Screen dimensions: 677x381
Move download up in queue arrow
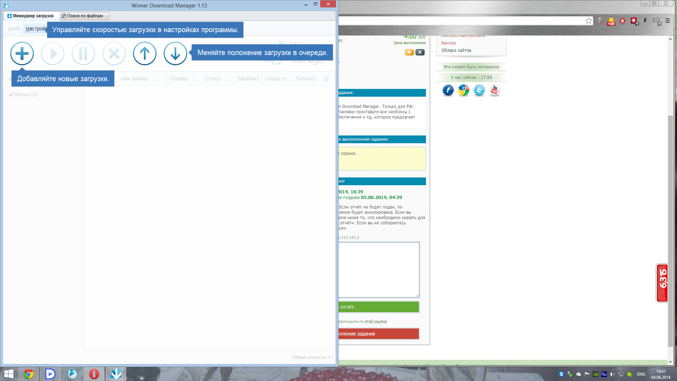145,54
